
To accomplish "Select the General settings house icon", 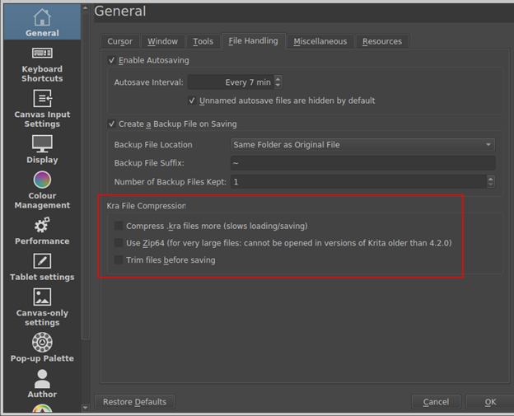I will point(42,17).
